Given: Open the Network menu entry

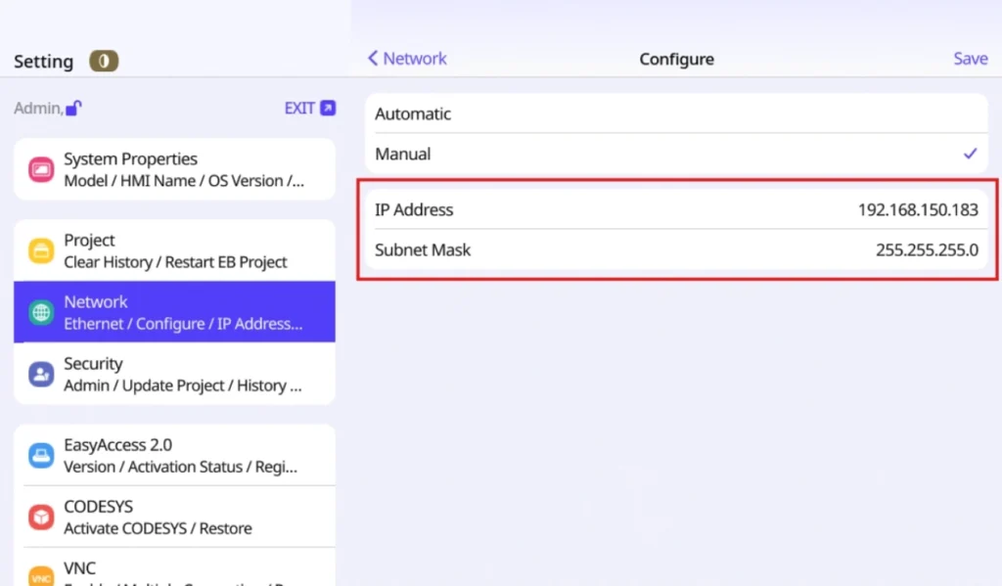Looking at the screenshot, I should coord(174,312).
